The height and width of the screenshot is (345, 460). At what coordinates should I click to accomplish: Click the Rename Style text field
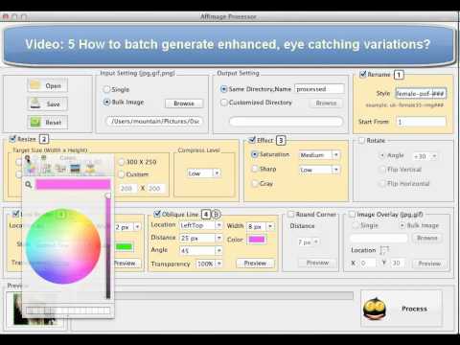point(421,94)
